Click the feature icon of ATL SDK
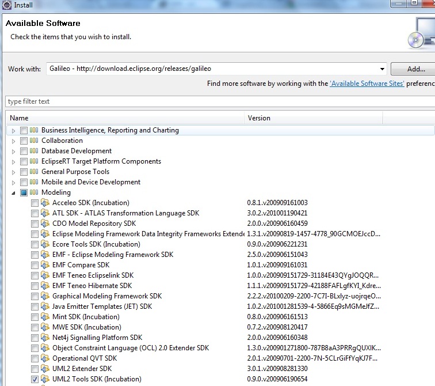This screenshot has width=435, height=386. [45, 213]
